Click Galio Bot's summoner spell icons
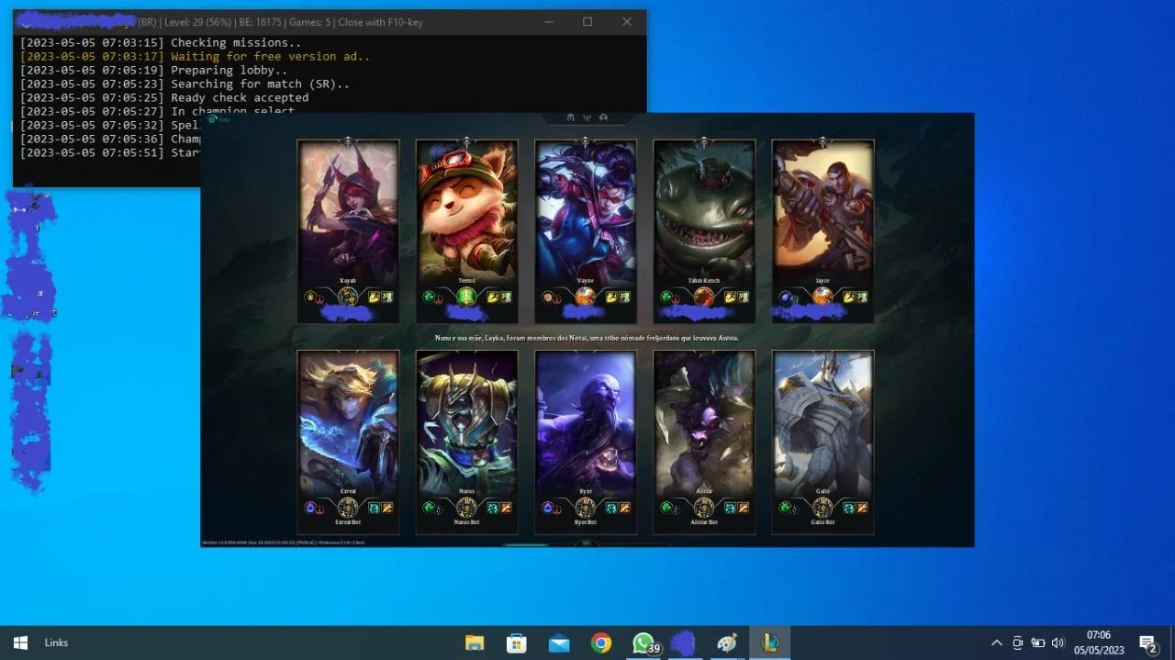 pyautogui.click(x=856, y=507)
